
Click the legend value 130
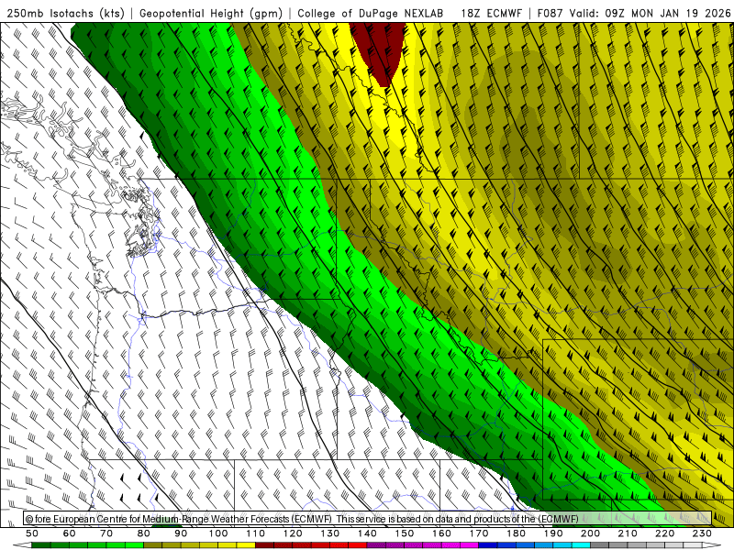[330, 533]
